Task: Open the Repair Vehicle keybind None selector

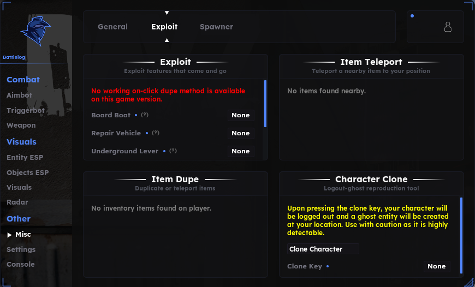Action: (x=241, y=133)
